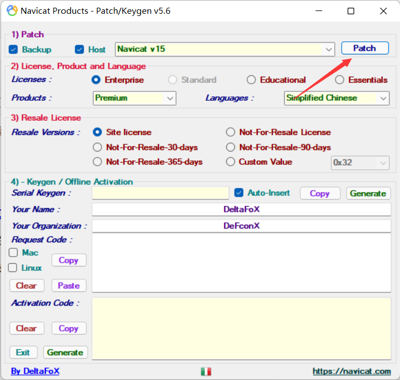The height and width of the screenshot is (380, 400).
Task: Choose the Custom Value radio option
Action: tap(231, 162)
